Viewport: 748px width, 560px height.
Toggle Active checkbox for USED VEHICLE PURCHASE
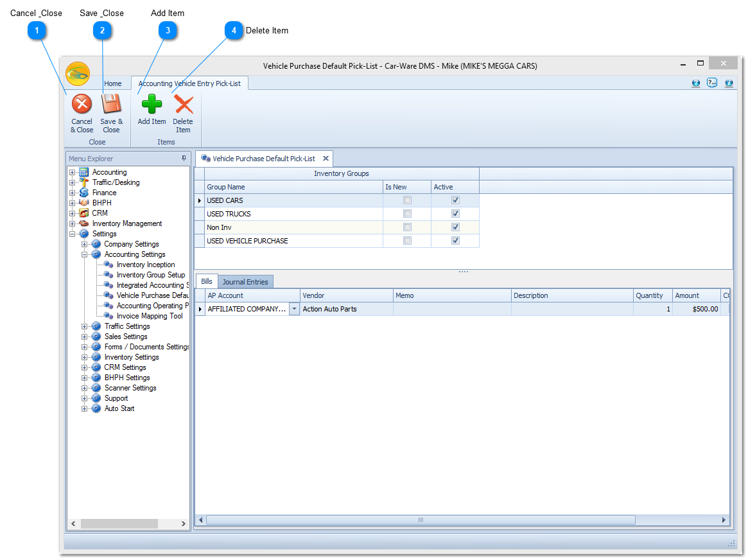point(456,241)
